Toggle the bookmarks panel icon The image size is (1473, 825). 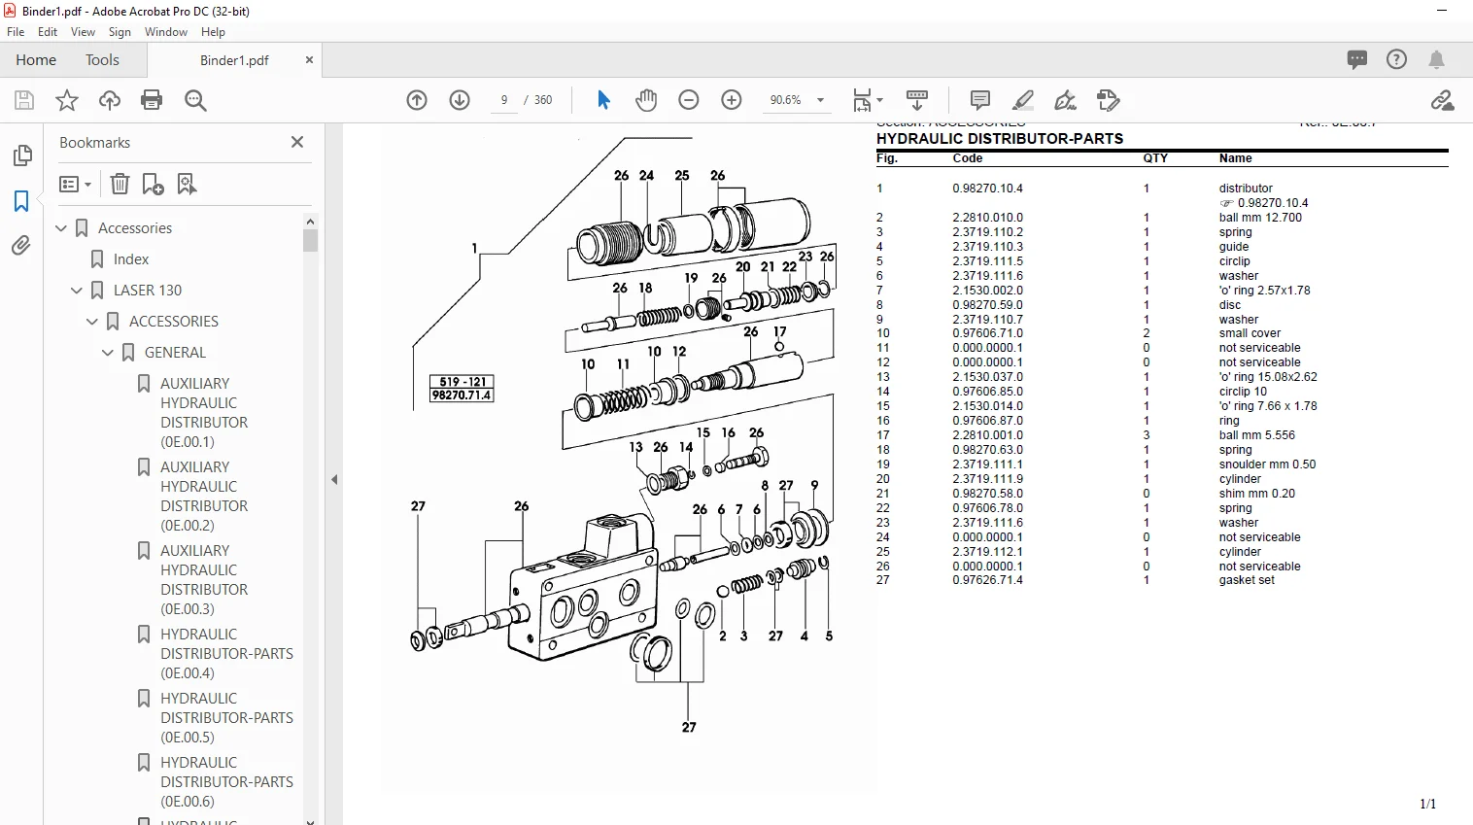21,201
